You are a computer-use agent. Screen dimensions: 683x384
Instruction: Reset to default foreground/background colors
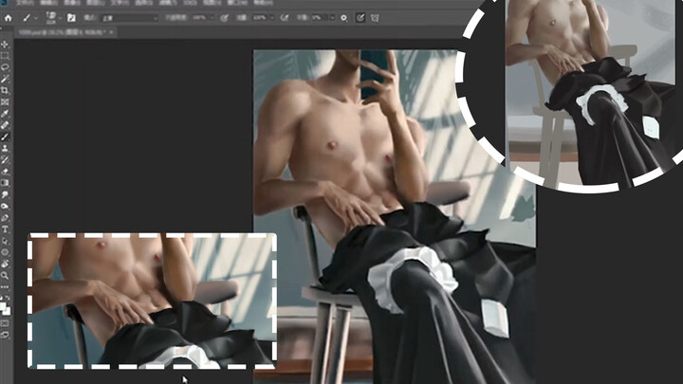(x=2, y=299)
